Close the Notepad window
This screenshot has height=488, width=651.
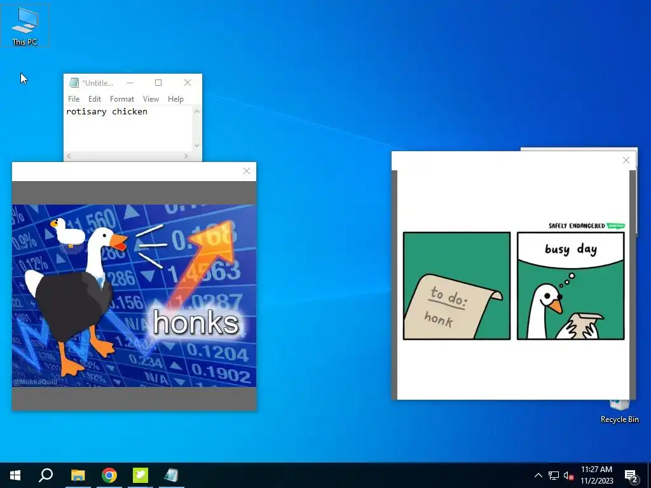pyautogui.click(x=188, y=83)
